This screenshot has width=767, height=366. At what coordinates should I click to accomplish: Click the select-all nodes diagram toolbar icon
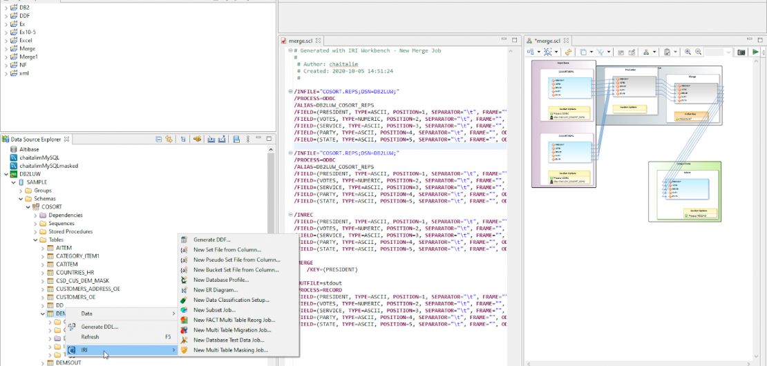point(548,52)
